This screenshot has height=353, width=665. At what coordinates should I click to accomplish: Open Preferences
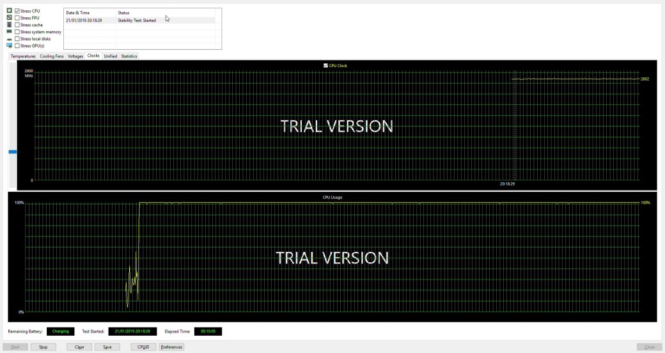click(171, 347)
